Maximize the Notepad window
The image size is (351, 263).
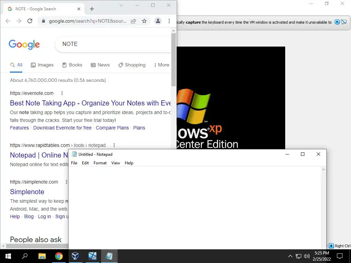tap(303, 154)
